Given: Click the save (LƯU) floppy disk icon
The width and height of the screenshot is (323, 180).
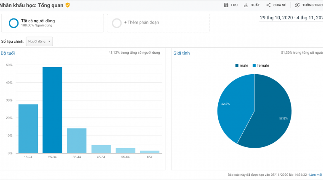Looking at the screenshot, I should 226,5.
